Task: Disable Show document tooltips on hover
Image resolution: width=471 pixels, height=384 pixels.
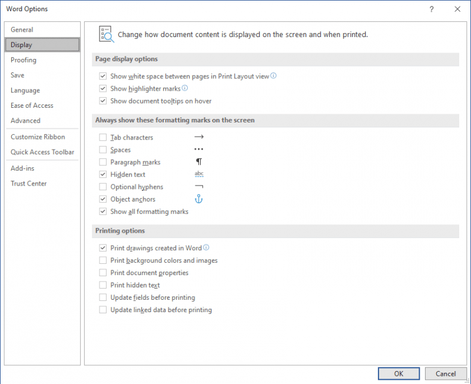Action: point(103,101)
